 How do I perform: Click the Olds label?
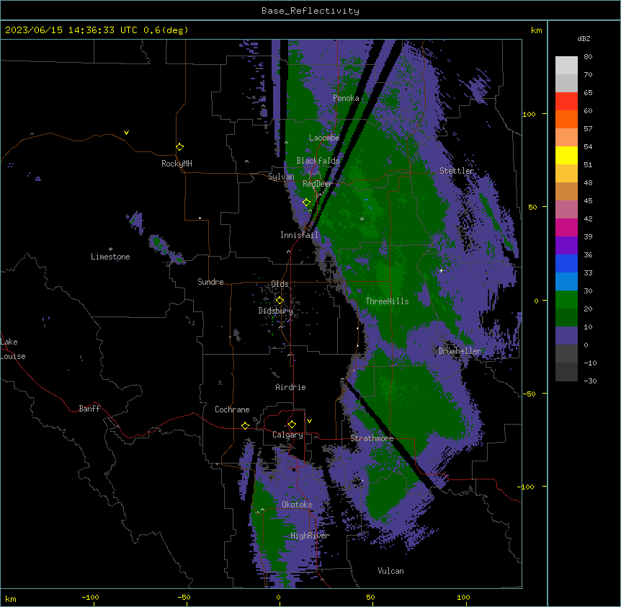tap(280, 284)
